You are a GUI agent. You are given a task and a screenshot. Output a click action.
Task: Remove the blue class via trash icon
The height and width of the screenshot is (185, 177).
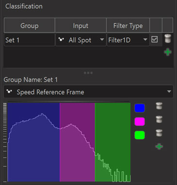[x=159, y=106]
